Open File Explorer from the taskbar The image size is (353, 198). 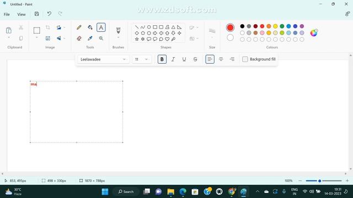(x=170, y=191)
